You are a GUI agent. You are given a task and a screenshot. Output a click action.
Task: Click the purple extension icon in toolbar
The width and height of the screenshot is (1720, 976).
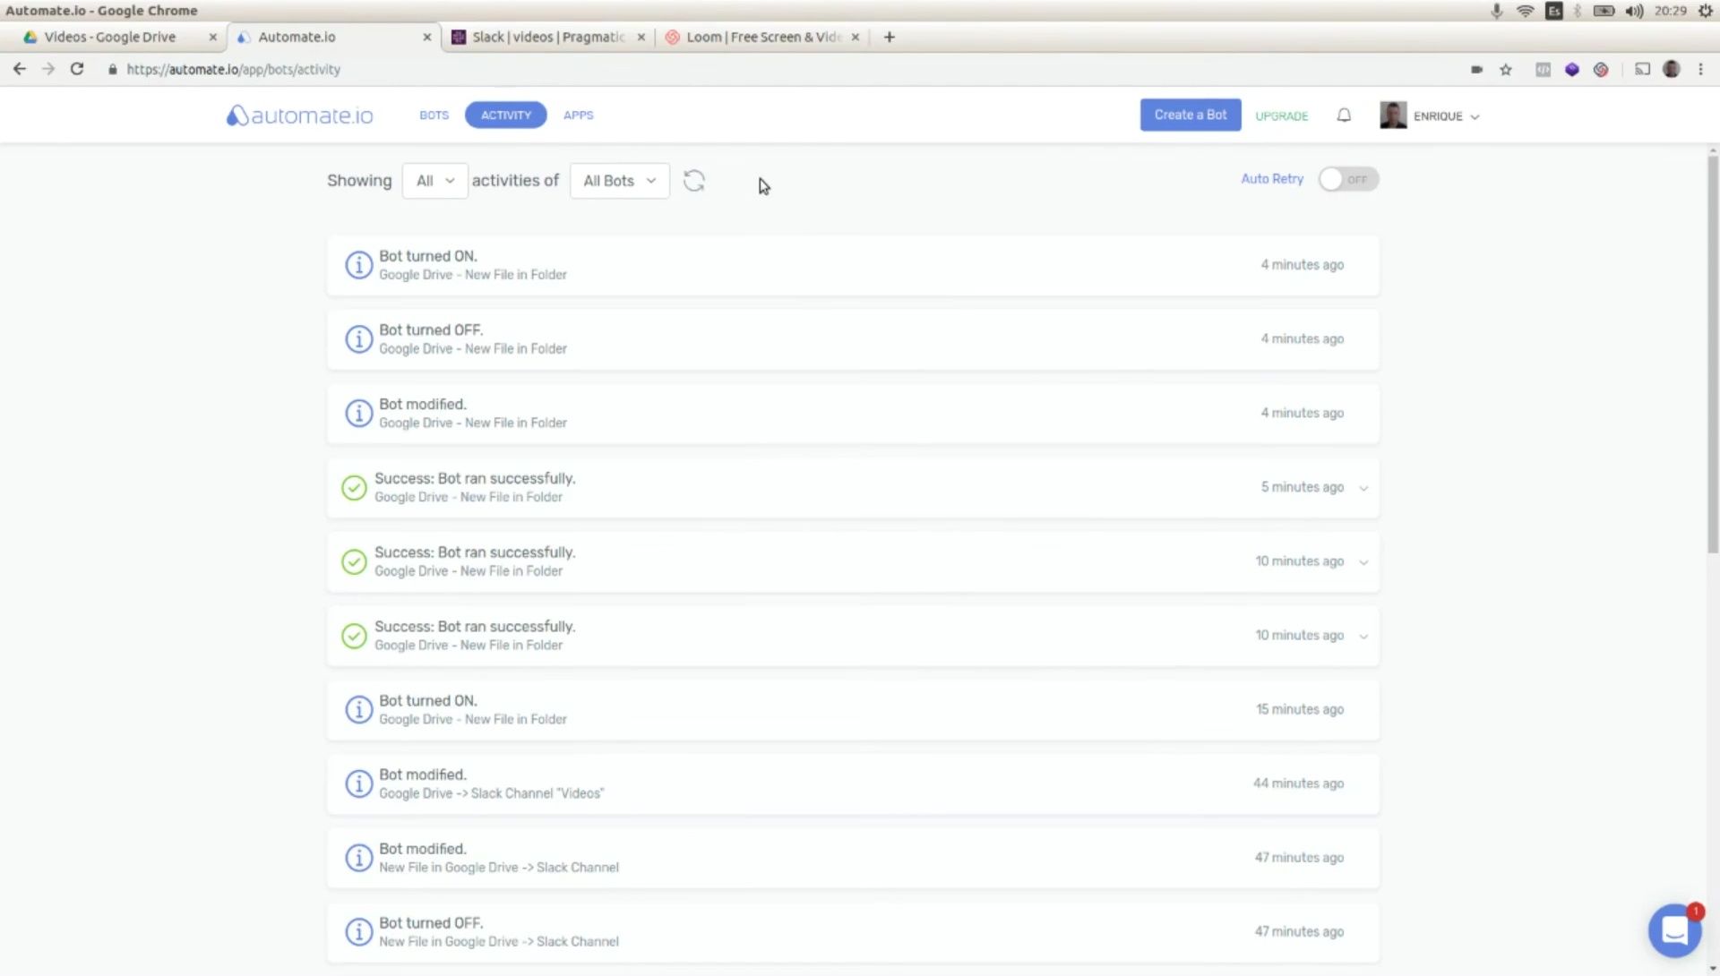pos(1572,69)
